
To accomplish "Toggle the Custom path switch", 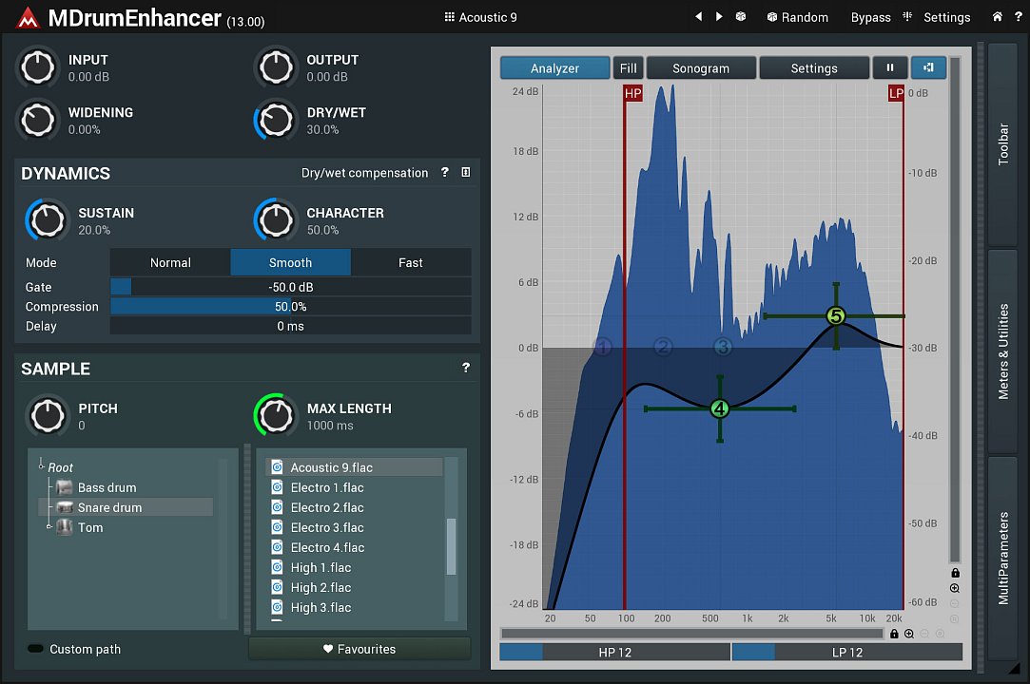I will pyautogui.click(x=36, y=649).
